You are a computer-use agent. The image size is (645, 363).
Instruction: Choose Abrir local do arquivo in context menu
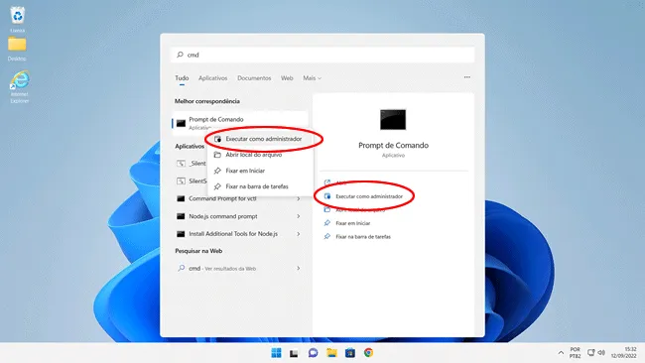coord(261,155)
